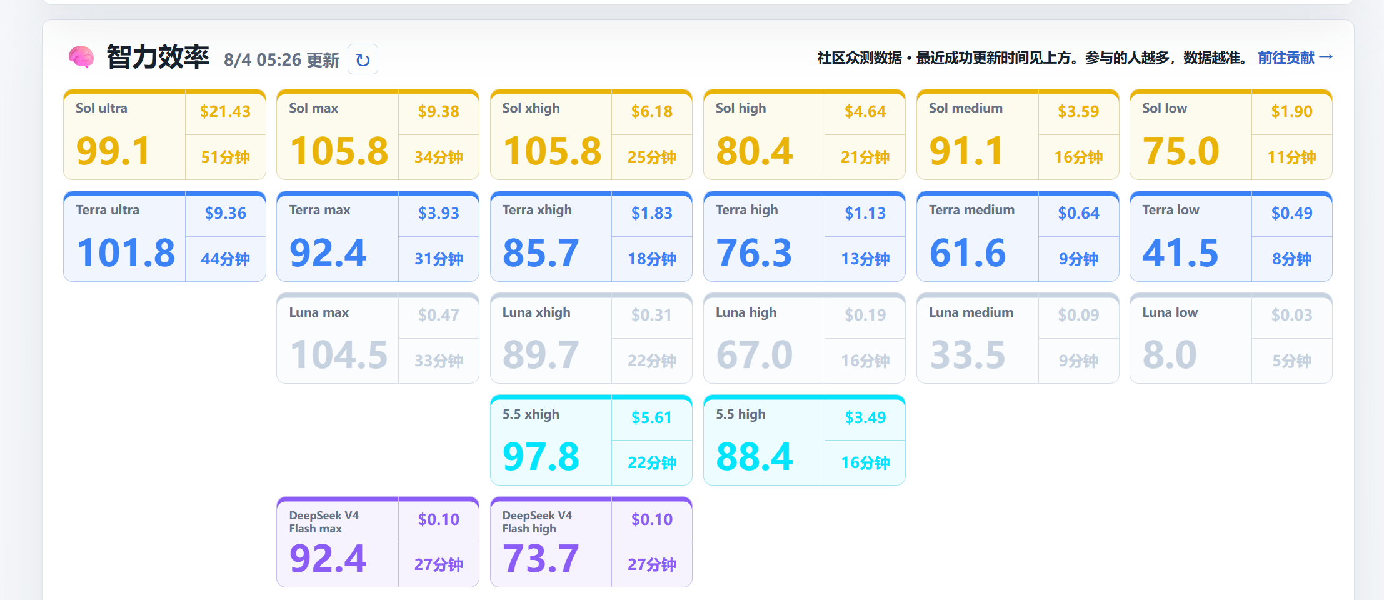Viewport: 1384px width, 600px height.
Task: Click the pink brain emoji icon
Action: pos(81,57)
